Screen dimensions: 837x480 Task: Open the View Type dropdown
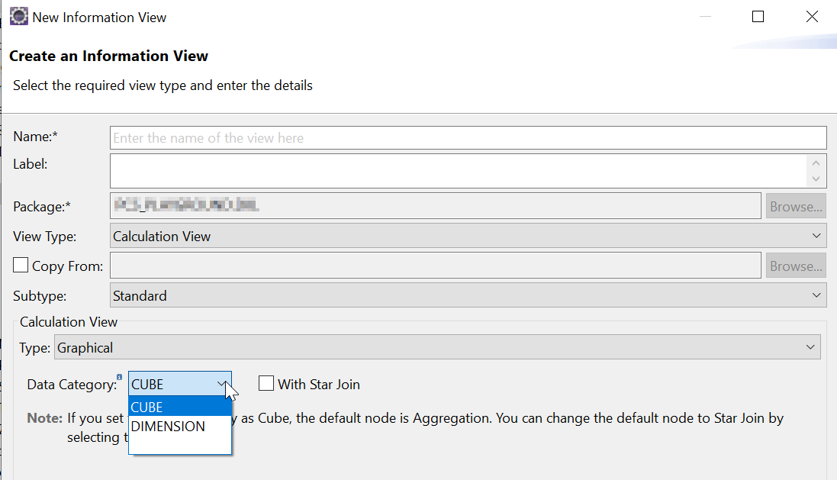(468, 237)
